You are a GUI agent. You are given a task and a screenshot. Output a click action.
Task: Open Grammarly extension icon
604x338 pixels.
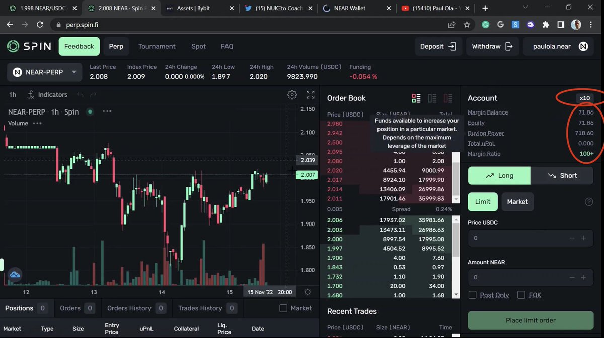click(x=485, y=25)
